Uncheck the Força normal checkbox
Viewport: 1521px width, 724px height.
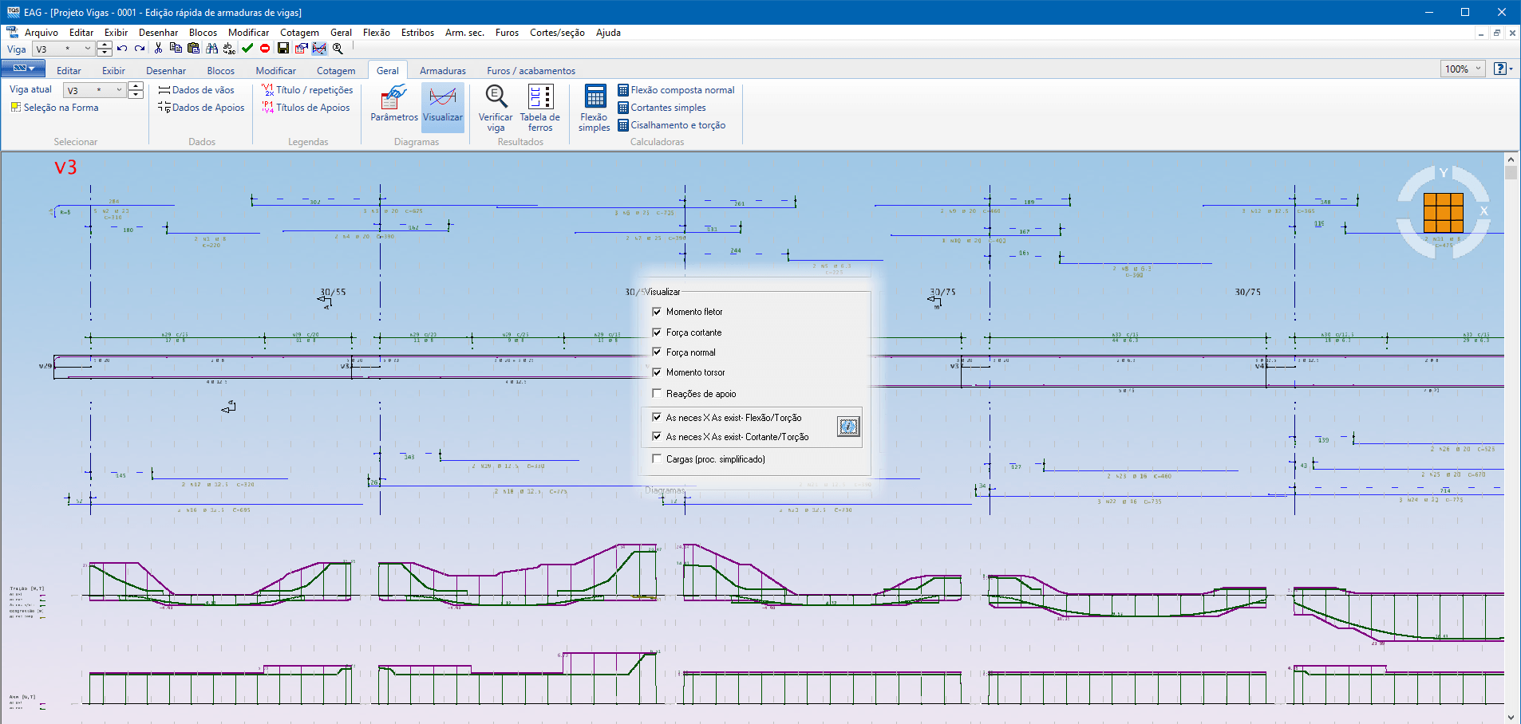click(x=657, y=352)
